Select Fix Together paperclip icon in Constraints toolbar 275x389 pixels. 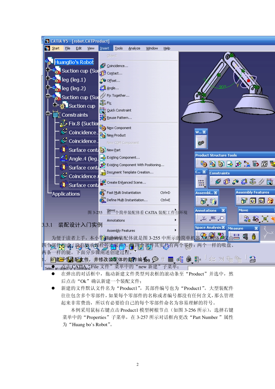click(x=261, y=181)
